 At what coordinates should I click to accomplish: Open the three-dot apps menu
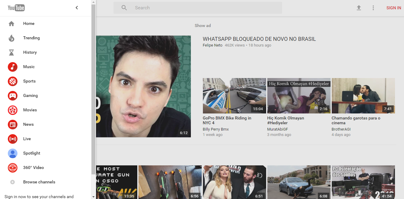tap(373, 8)
